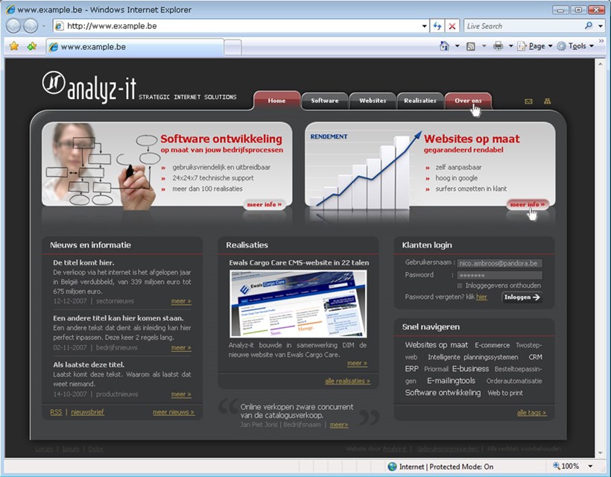
Task: Click the Stop loading red X icon
Action: (x=452, y=26)
